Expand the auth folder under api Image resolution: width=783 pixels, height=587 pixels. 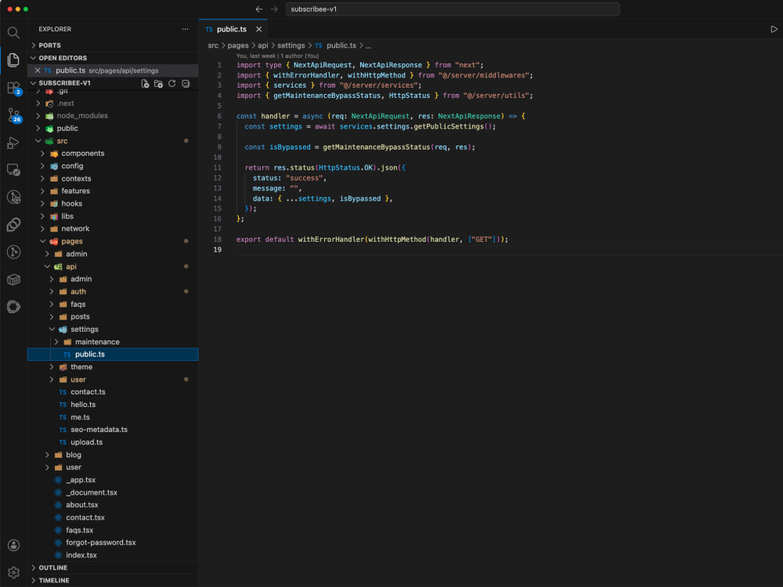point(113,291)
